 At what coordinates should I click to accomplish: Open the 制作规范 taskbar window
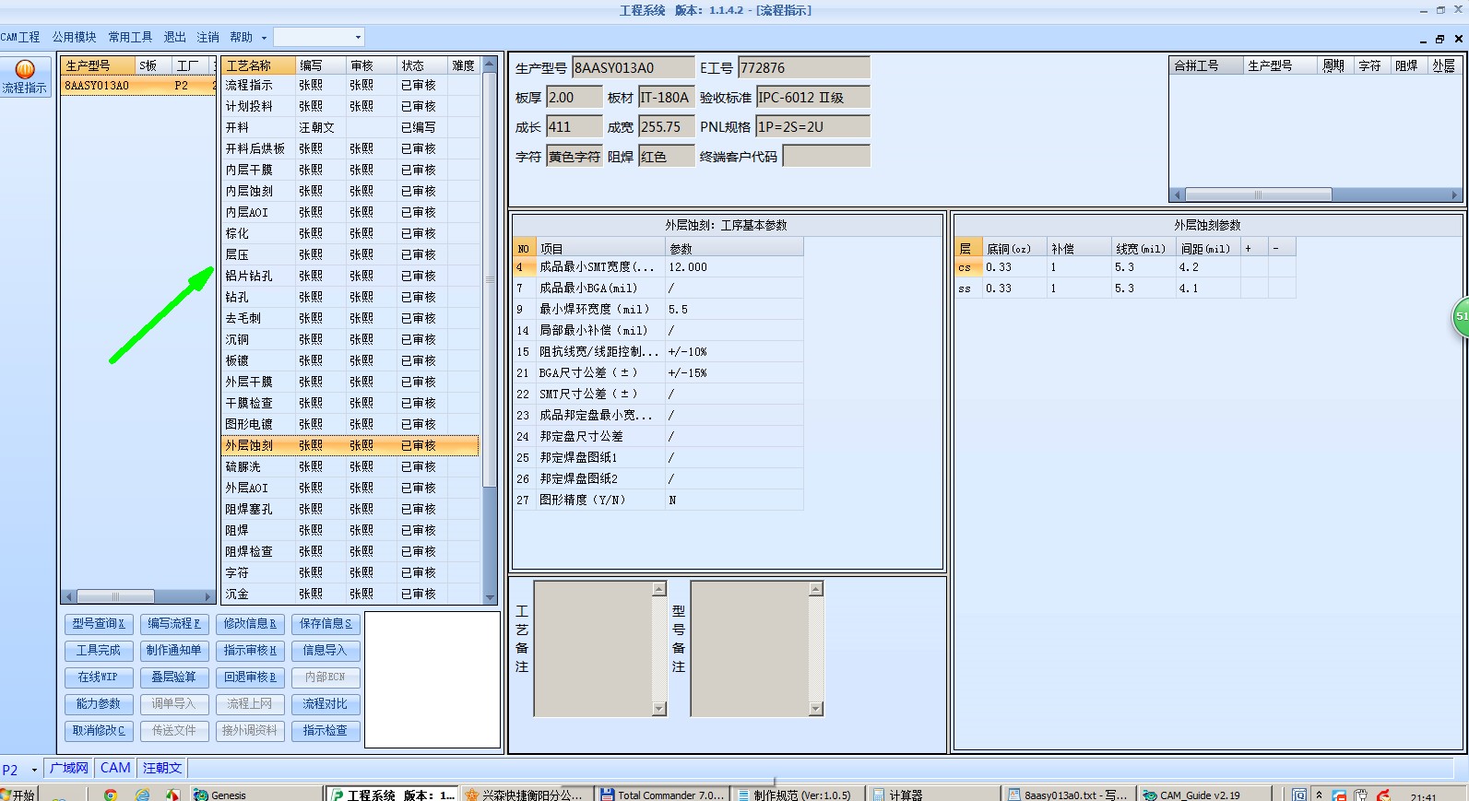click(x=799, y=795)
